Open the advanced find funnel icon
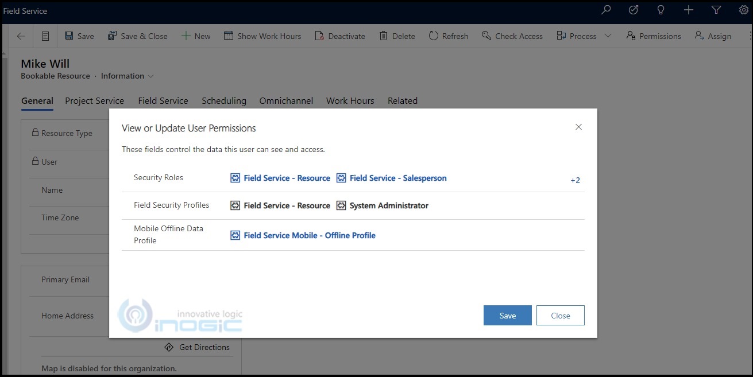The height and width of the screenshot is (377, 753). click(x=716, y=10)
